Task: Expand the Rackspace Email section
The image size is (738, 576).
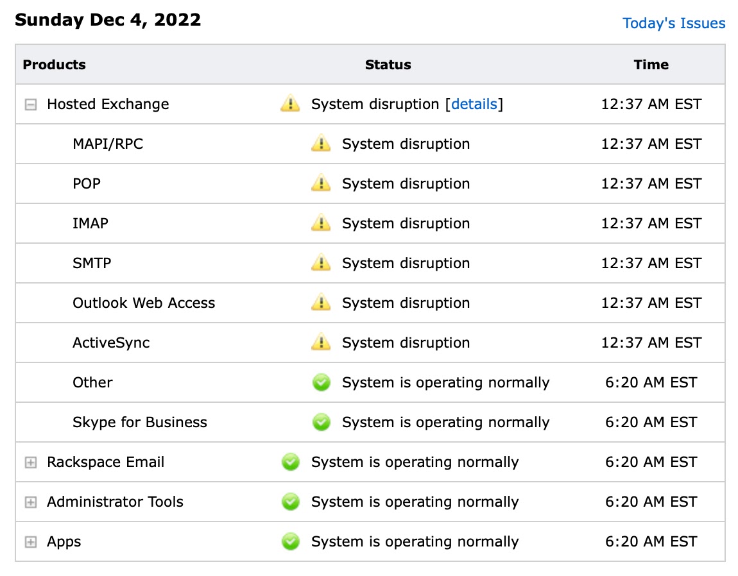Action: (x=31, y=462)
